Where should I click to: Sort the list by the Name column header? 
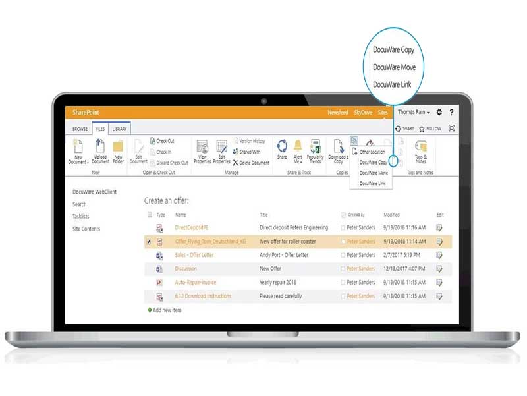180,215
